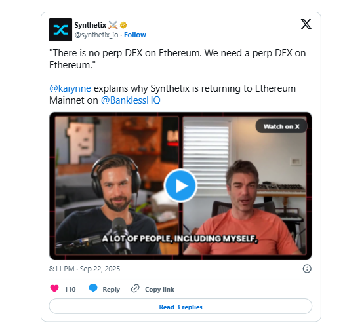This screenshot has width=345, height=329.
Task: Play the embedded video
Action: click(x=180, y=185)
